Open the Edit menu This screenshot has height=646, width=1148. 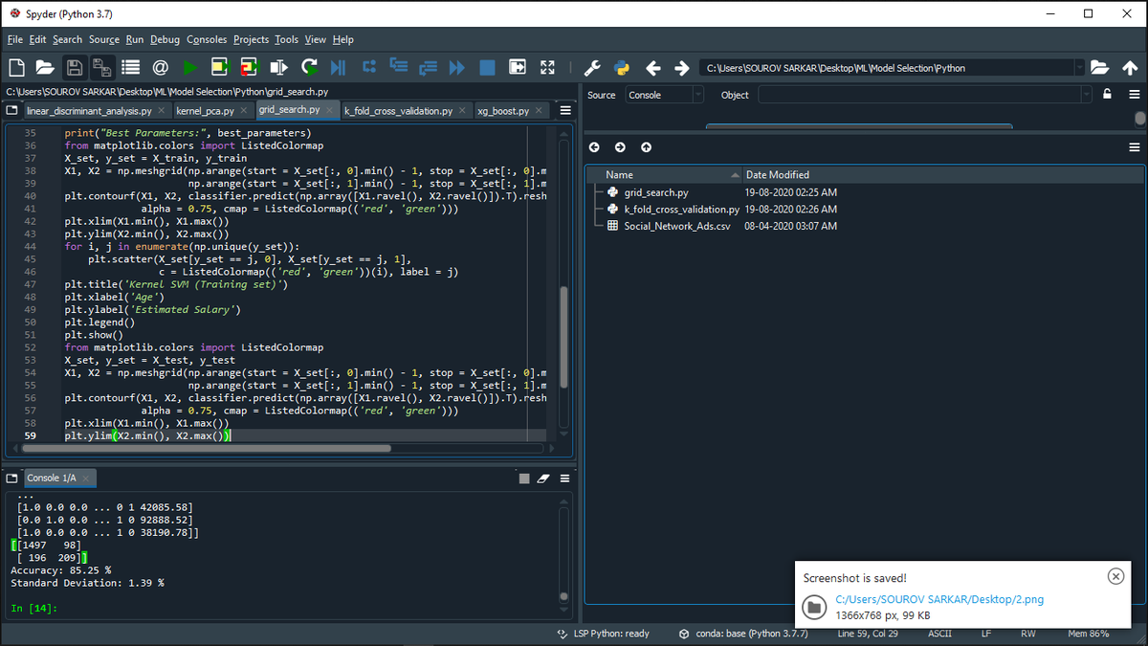coord(37,39)
